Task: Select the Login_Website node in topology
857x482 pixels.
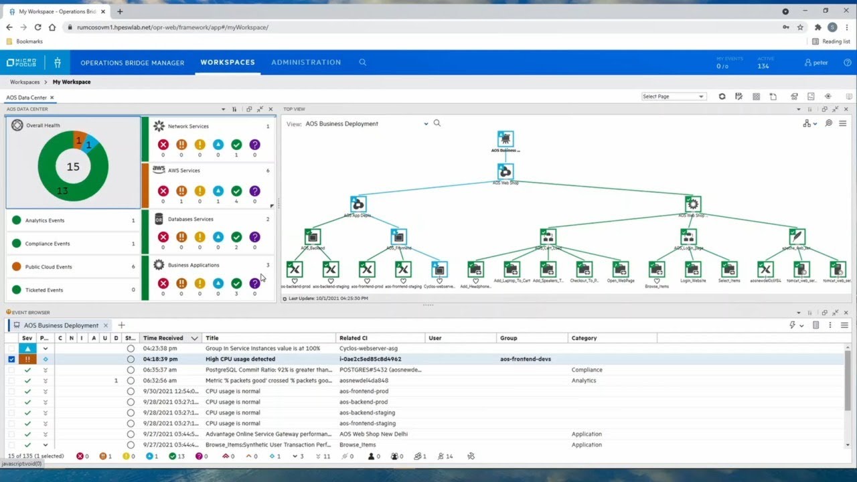Action: pos(693,269)
